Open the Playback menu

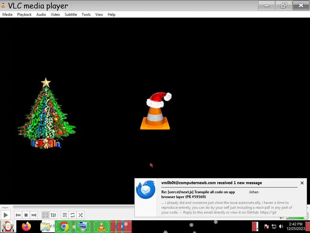point(24,15)
